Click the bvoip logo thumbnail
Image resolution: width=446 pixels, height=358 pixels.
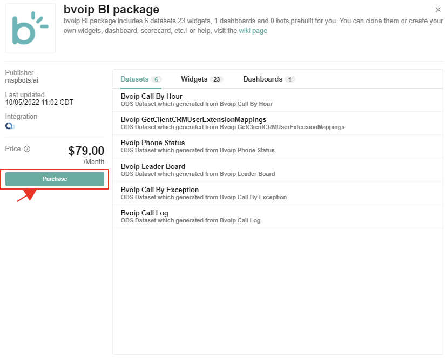[x=30, y=29]
